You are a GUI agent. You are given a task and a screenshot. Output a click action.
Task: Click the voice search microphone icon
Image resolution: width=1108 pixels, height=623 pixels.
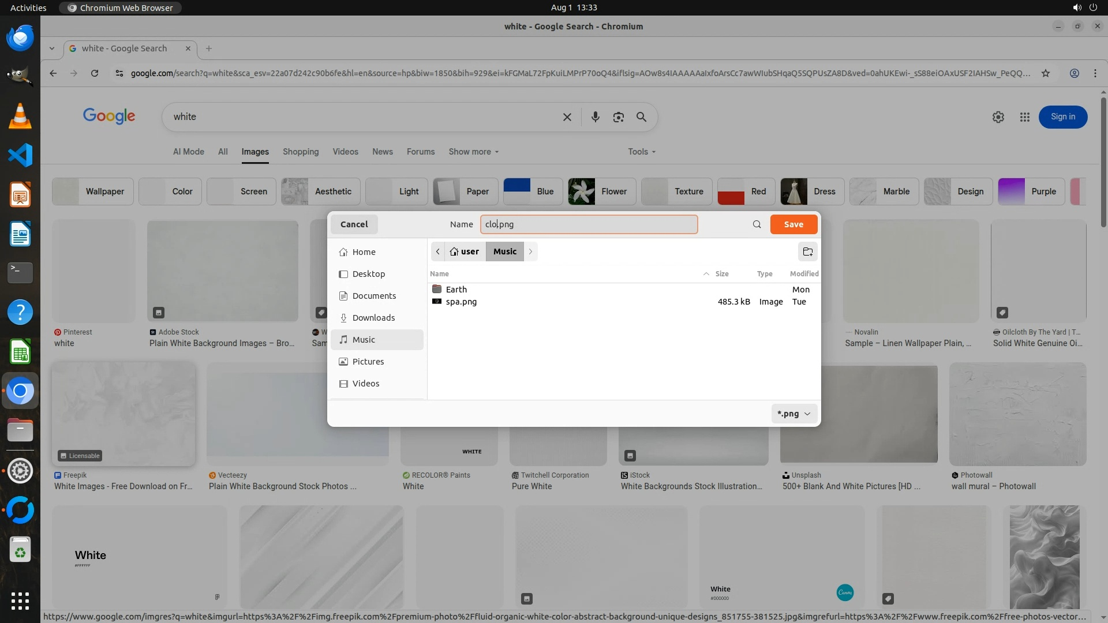(595, 117)
